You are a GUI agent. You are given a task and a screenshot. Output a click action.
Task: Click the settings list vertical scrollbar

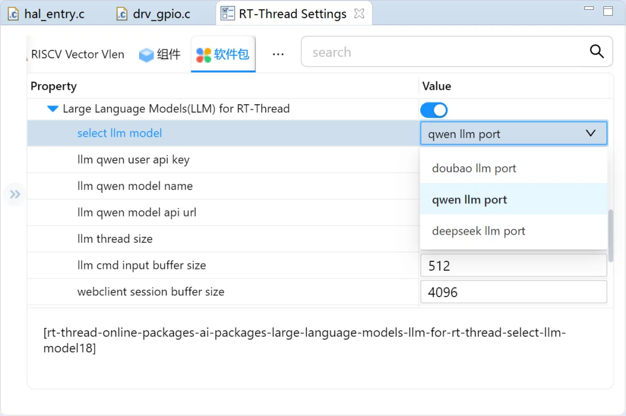coord(610,236)
